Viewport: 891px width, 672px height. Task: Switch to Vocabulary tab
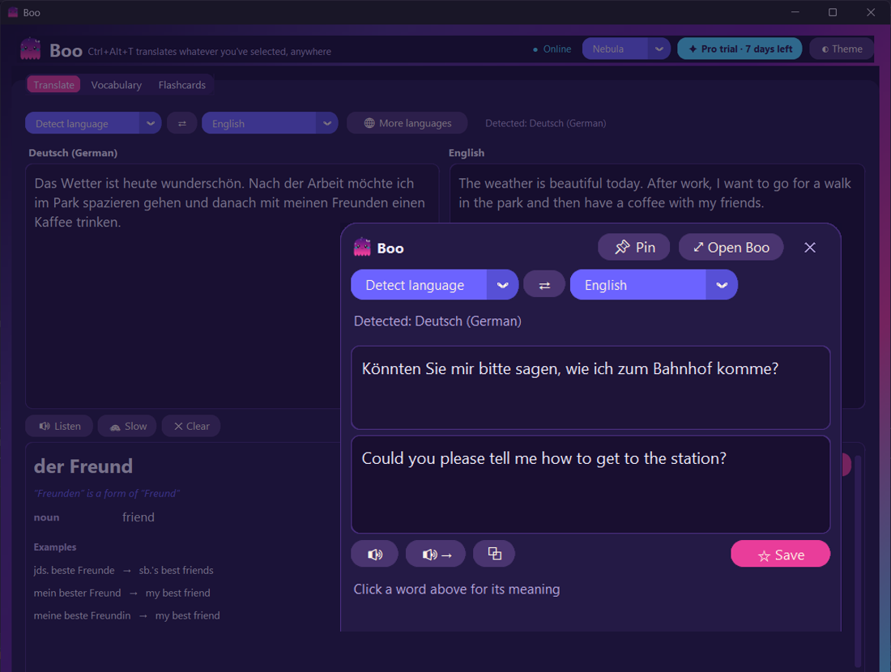point(117,85)
